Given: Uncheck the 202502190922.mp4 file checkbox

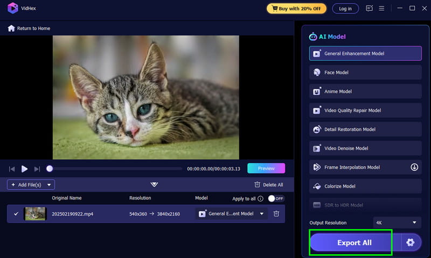Looking at the screenshot, I should click(16, 214).
